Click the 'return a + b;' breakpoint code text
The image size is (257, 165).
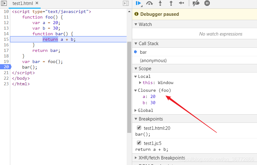[x=152, y=150]
